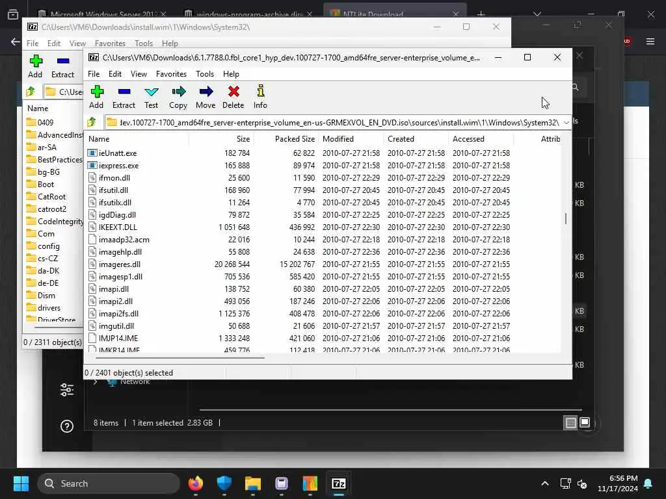
Task: Select iexpress.exe in the file list
Action: coord(118,166)
